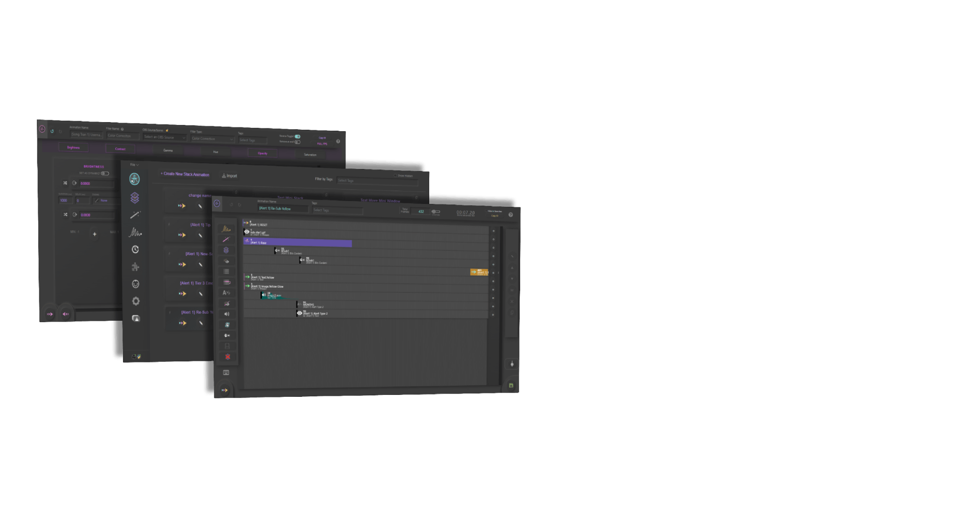
Task: Click Create New Stack Animation
Action: pos(185,174)
